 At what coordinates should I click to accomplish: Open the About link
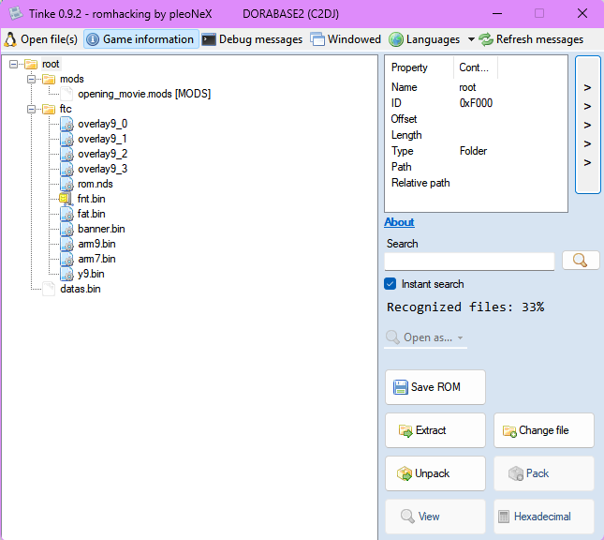coord(399,222)
